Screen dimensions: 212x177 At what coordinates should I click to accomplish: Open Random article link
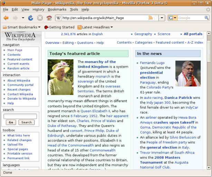18,68
